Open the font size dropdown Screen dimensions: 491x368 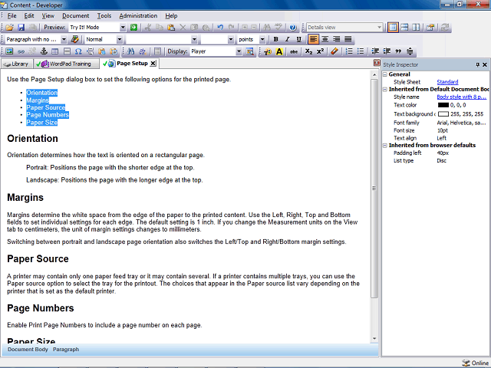(231, 39)
